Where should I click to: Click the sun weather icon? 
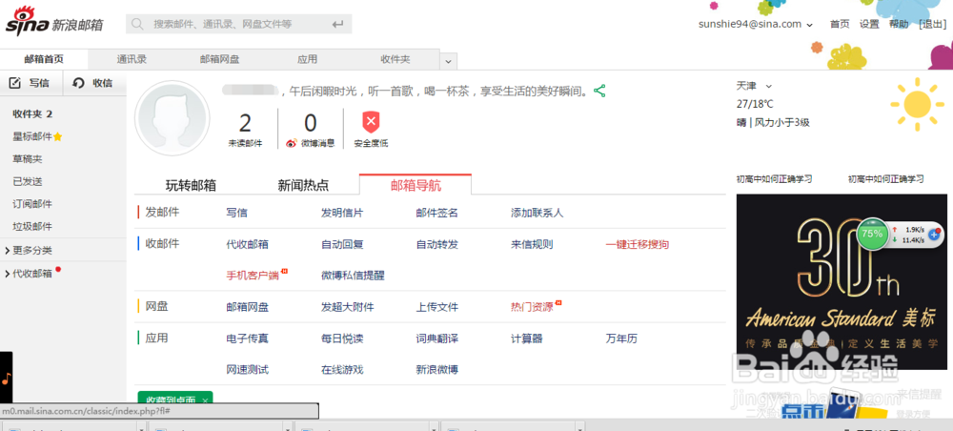[917, 104]
